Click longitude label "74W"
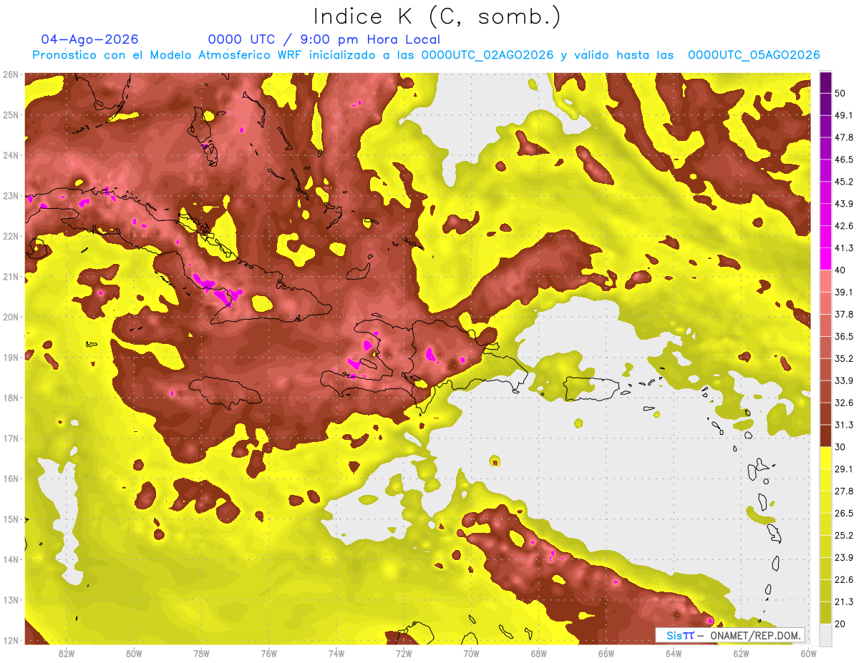859x663 pixels. 336,653
